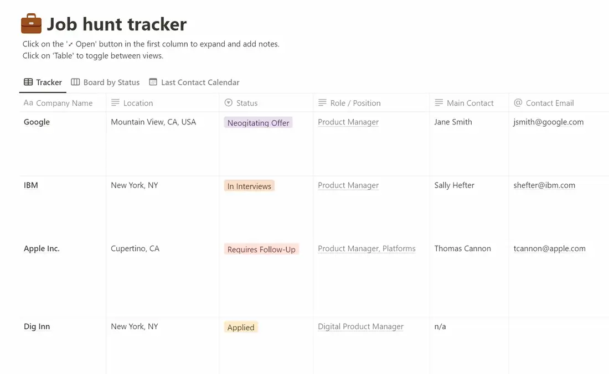
Task: Click the Aa icon in Company Name header
Action: [x=28, y=103]
